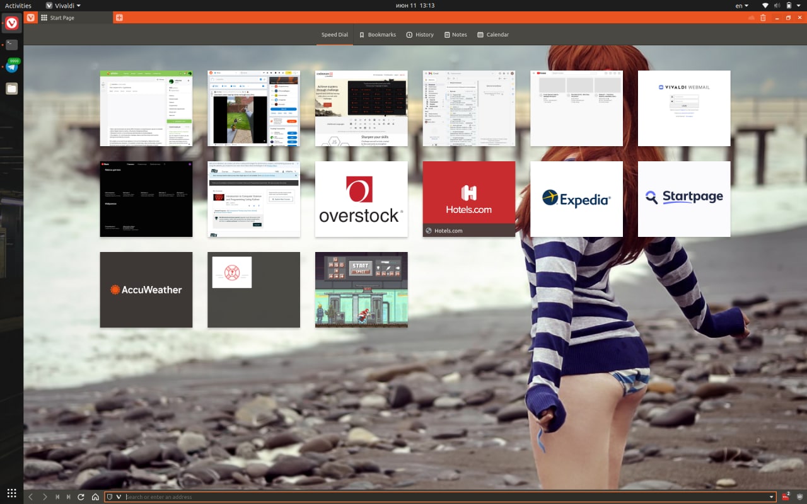This screenshot has height=504, width=807.
Task: Open the Notes tab
Action: pos(455,35)
